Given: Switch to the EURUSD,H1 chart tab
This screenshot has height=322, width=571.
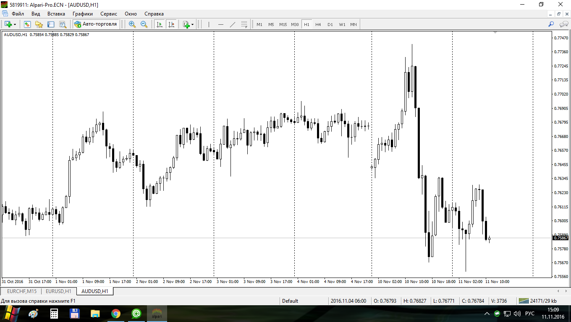Looking at the screenshot, I should click(58, 291).
